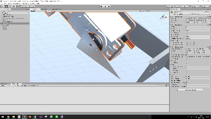
Task: Click the Motor Target Velocity field
Action: [198, 67]
